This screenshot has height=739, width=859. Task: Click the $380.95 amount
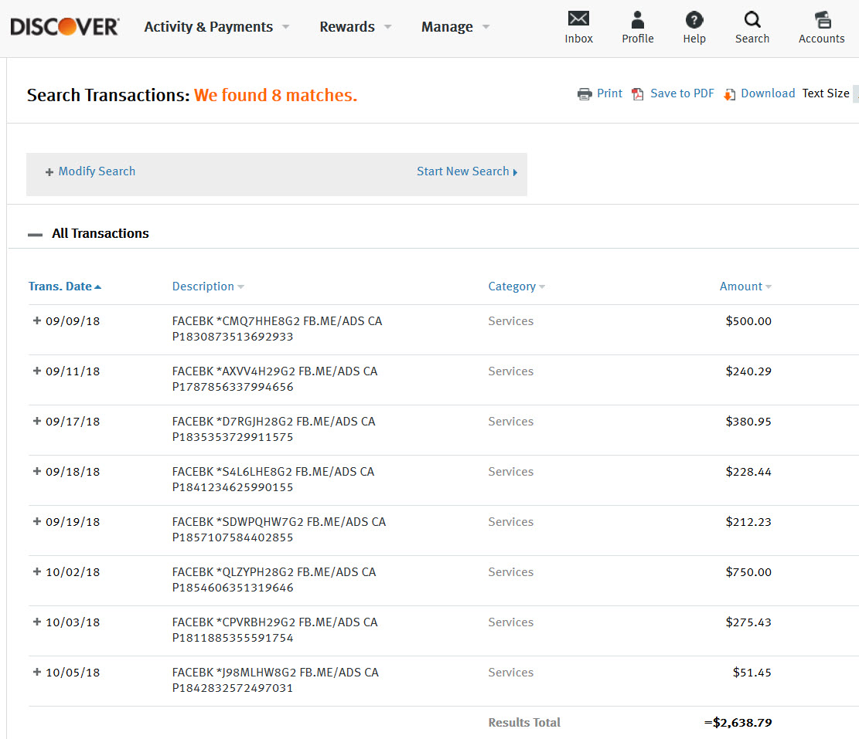click(x=748, y=422)
